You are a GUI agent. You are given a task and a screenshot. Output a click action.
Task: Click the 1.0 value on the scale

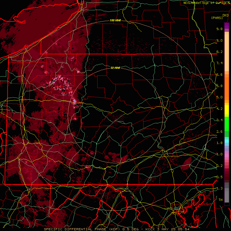point(219,154)
